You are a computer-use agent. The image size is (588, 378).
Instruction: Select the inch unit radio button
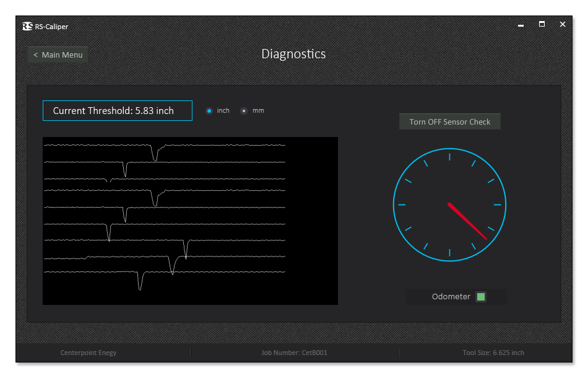coord(209,111)
